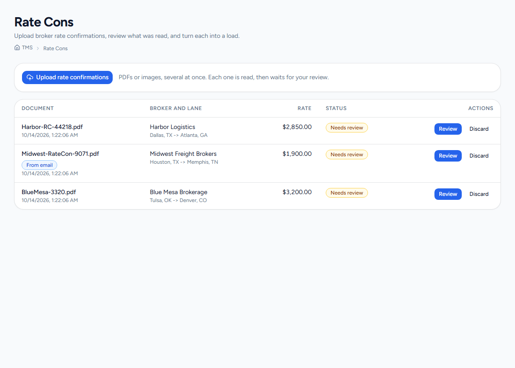Image resolution: width=515 pixels, height=368 pixels.
Task: Click broker name Midwest Freight Brokers
Action: (x=183, y=154)
